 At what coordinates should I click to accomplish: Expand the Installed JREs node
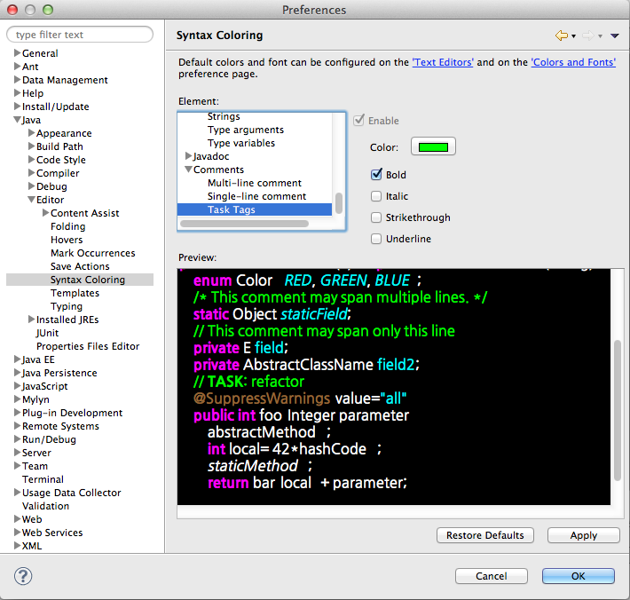(x=31, y=320)
